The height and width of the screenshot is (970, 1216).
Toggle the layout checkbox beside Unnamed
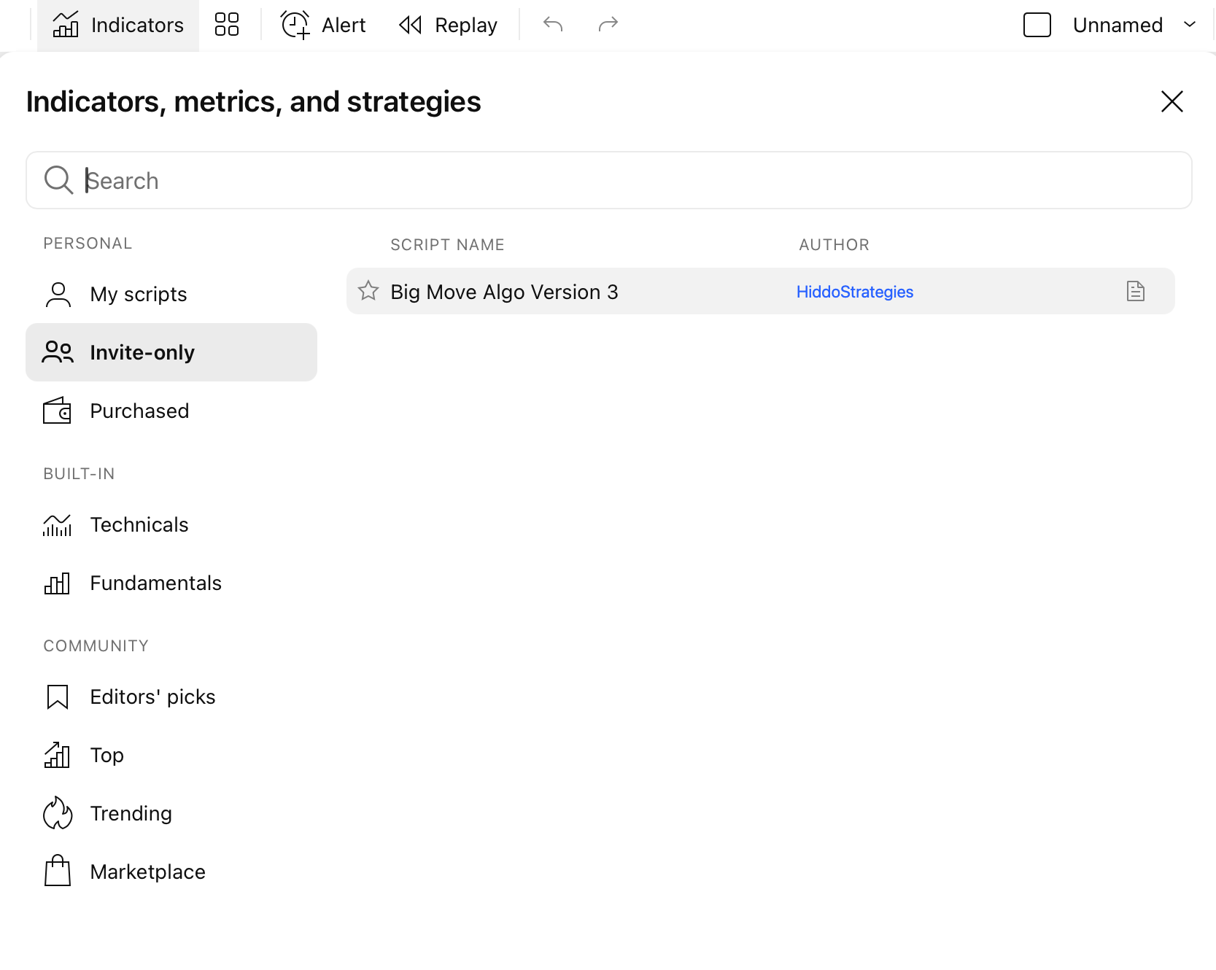[x=1037, y=25]
